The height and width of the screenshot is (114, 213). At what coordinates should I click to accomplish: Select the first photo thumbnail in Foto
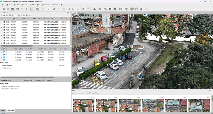84,105
